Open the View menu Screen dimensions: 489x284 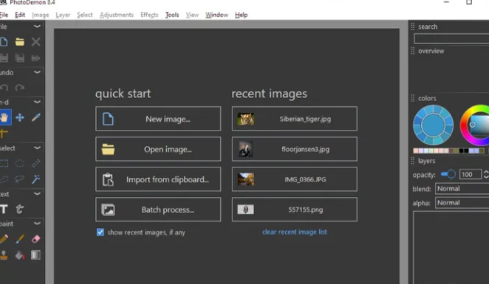click(x=192, y=15)
